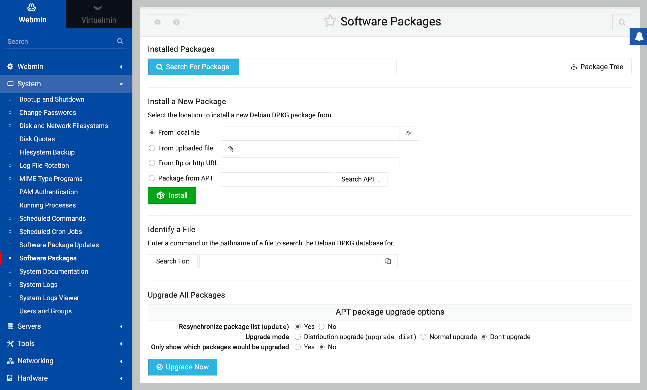This screenshot has height=390, width=647.
Task: Favorite this page with the star icon
Action: point(330,21)
